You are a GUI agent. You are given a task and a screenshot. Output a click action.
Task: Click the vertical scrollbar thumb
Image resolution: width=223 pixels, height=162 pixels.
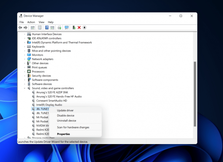(x=195, y=94)
